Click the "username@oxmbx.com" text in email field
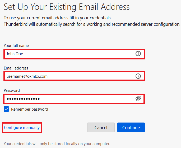181x148 pixels. [27, 76]
